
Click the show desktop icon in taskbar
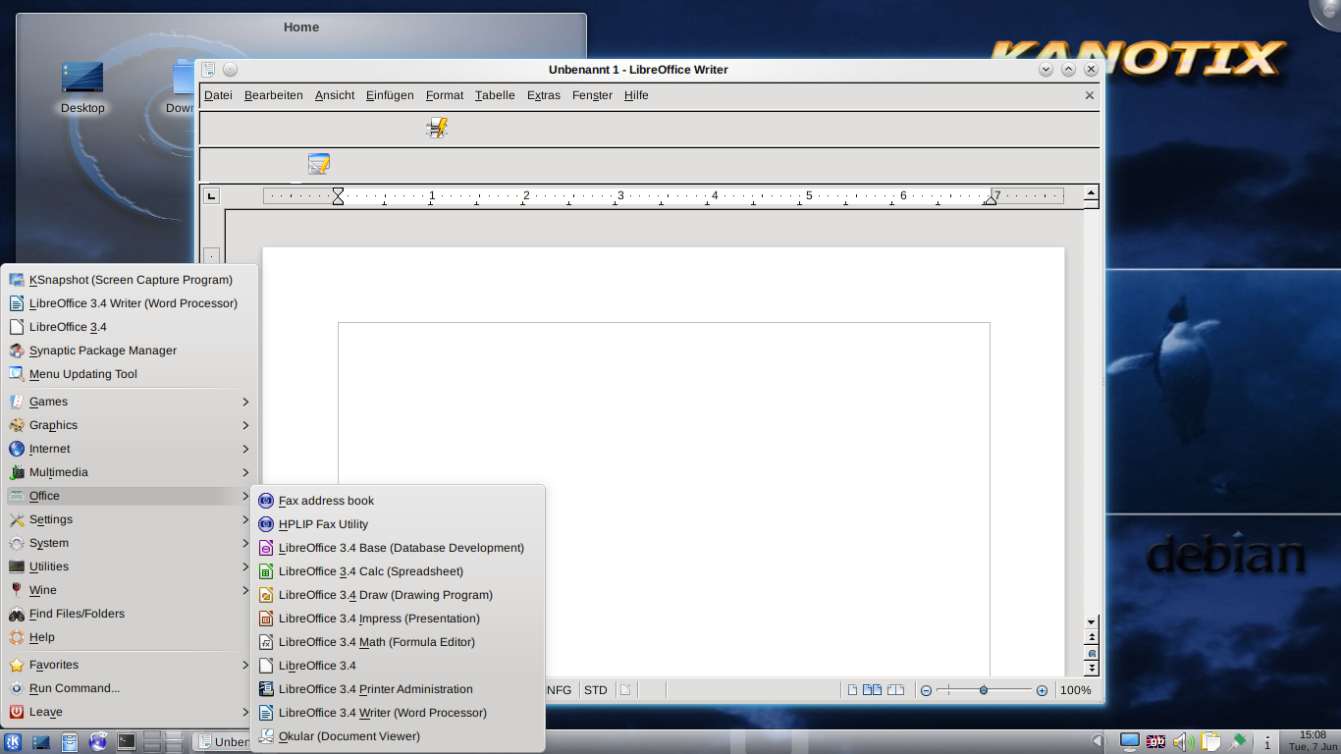[41, 742]
